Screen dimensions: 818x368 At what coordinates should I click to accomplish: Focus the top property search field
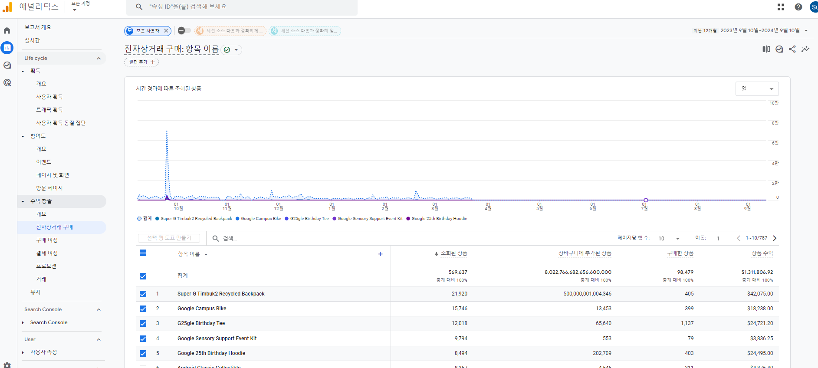pyautogui.click(x=242, y=7)
